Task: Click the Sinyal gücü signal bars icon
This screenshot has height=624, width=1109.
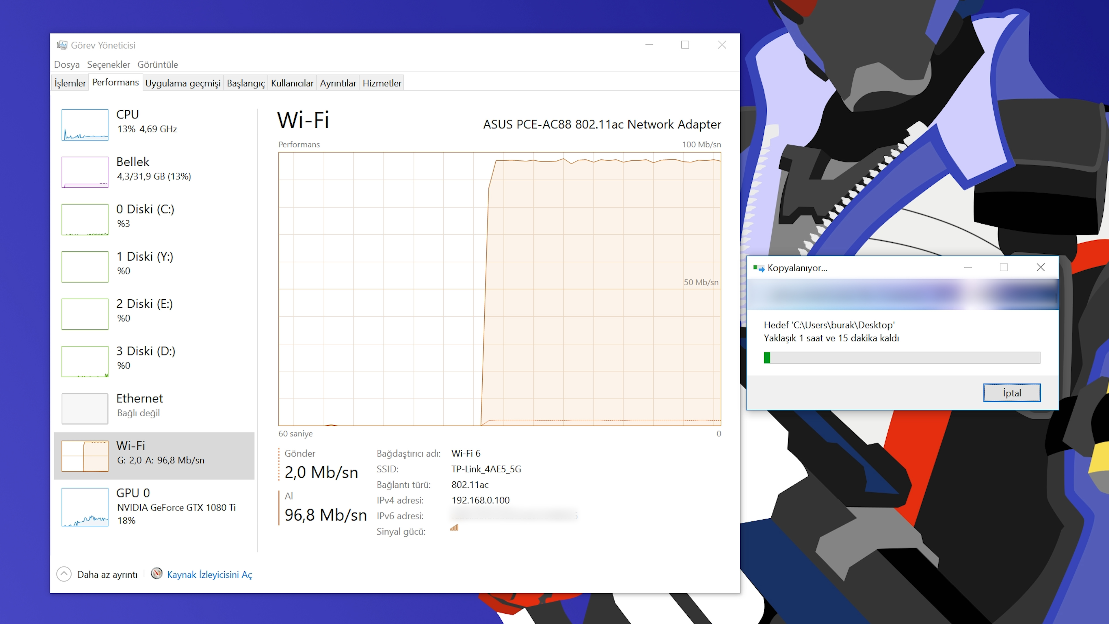Action: point(454,528)
